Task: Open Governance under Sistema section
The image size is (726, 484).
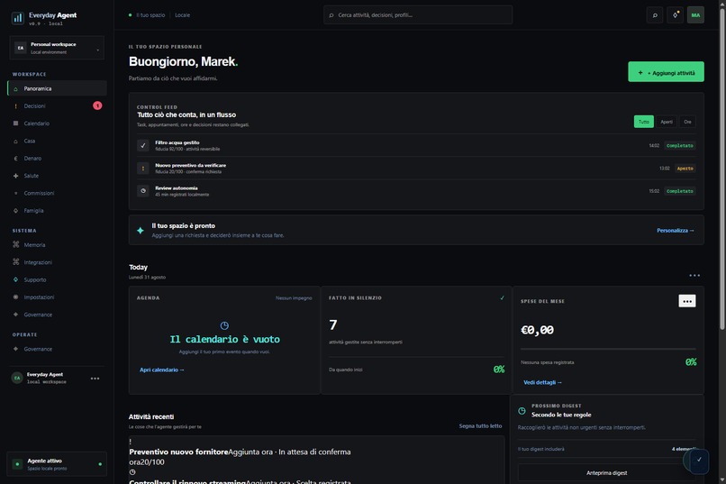Action: 57,315
